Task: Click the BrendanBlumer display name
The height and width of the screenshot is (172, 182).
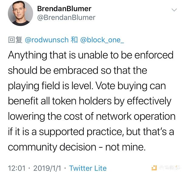Action: pos(64,9)
